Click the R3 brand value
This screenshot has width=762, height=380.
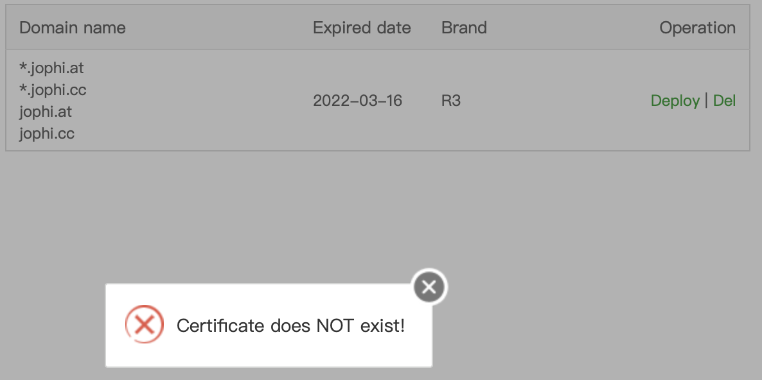tap(451, 101)
